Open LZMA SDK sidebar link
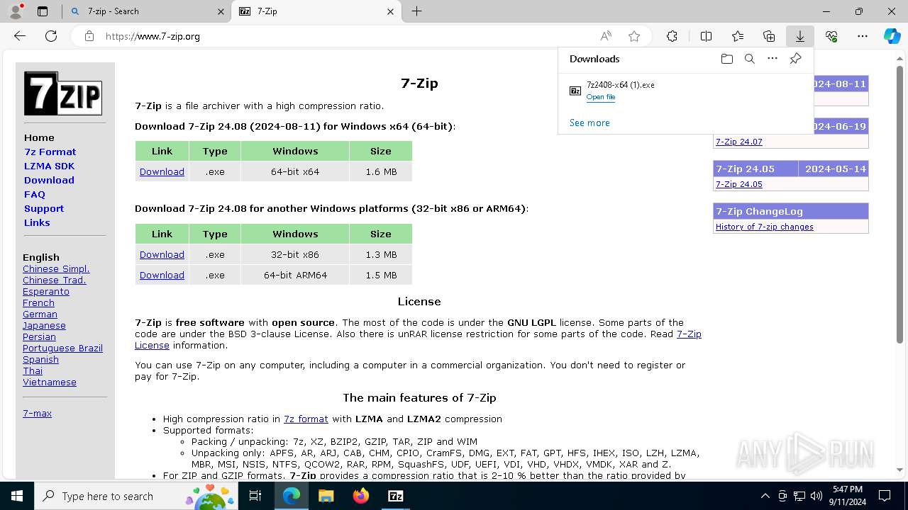Screen dimensions: 908x510 coord(49,166)
